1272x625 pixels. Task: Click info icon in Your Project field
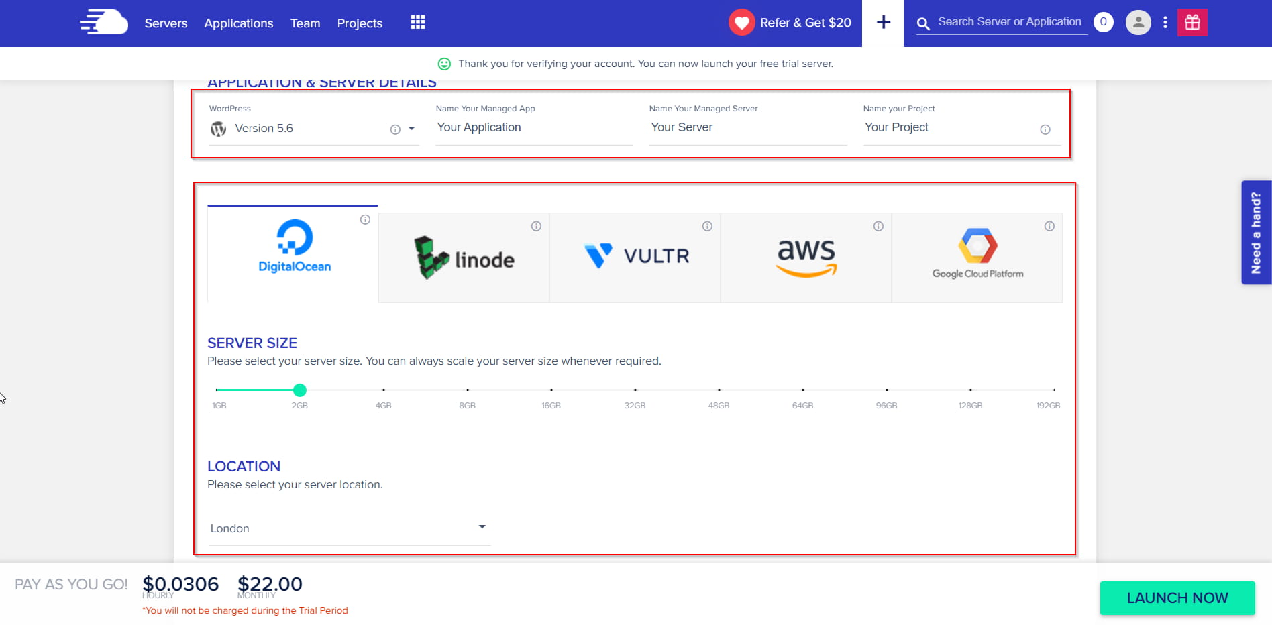1045,129
